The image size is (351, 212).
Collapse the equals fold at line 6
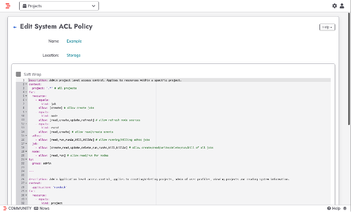click(x=26, y=100)
